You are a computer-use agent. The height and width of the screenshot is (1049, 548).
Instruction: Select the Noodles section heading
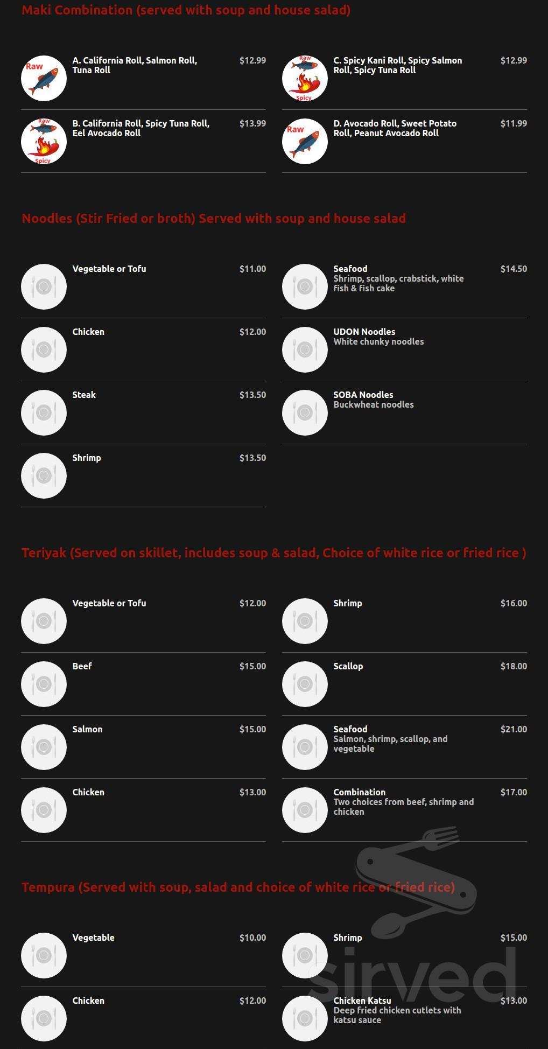click(214, 219)
